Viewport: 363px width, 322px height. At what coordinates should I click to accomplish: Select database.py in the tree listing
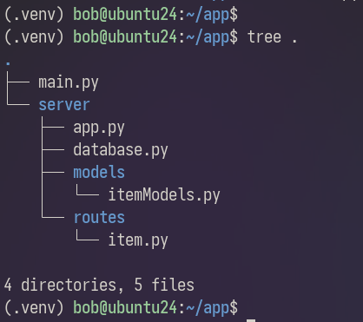click(121, 150)
